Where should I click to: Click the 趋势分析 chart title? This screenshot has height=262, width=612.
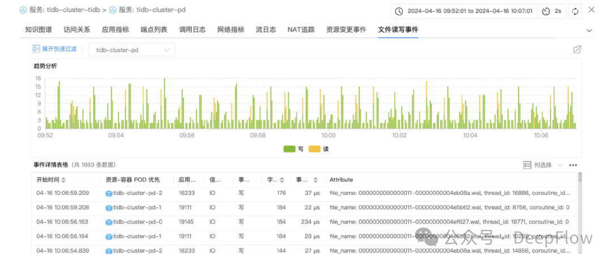pyautogui.click(x=45, y=66)
